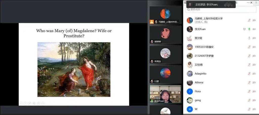Click member name Adagietto
The width and height of the screenshot is (259, 115).
pos(201,74)
